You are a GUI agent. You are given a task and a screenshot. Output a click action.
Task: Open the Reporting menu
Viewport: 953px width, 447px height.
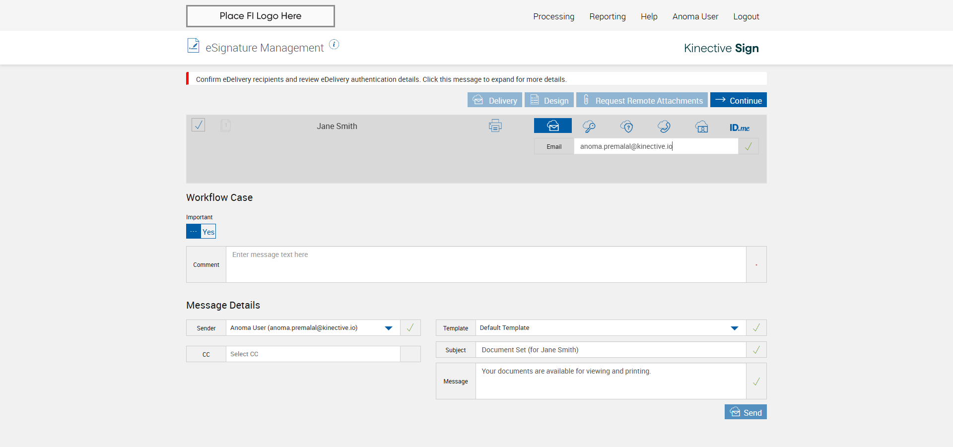(x=608, y=16)
